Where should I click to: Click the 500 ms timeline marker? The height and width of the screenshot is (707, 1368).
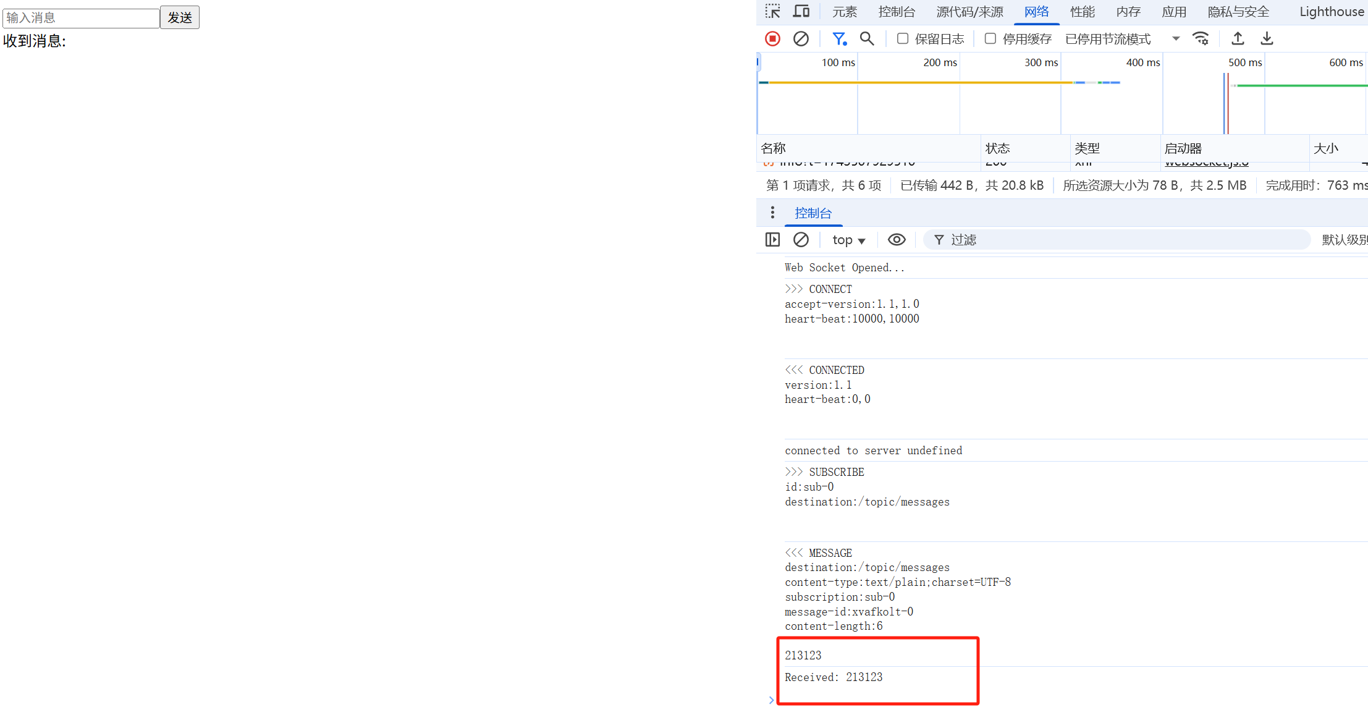pos(1244,62)
